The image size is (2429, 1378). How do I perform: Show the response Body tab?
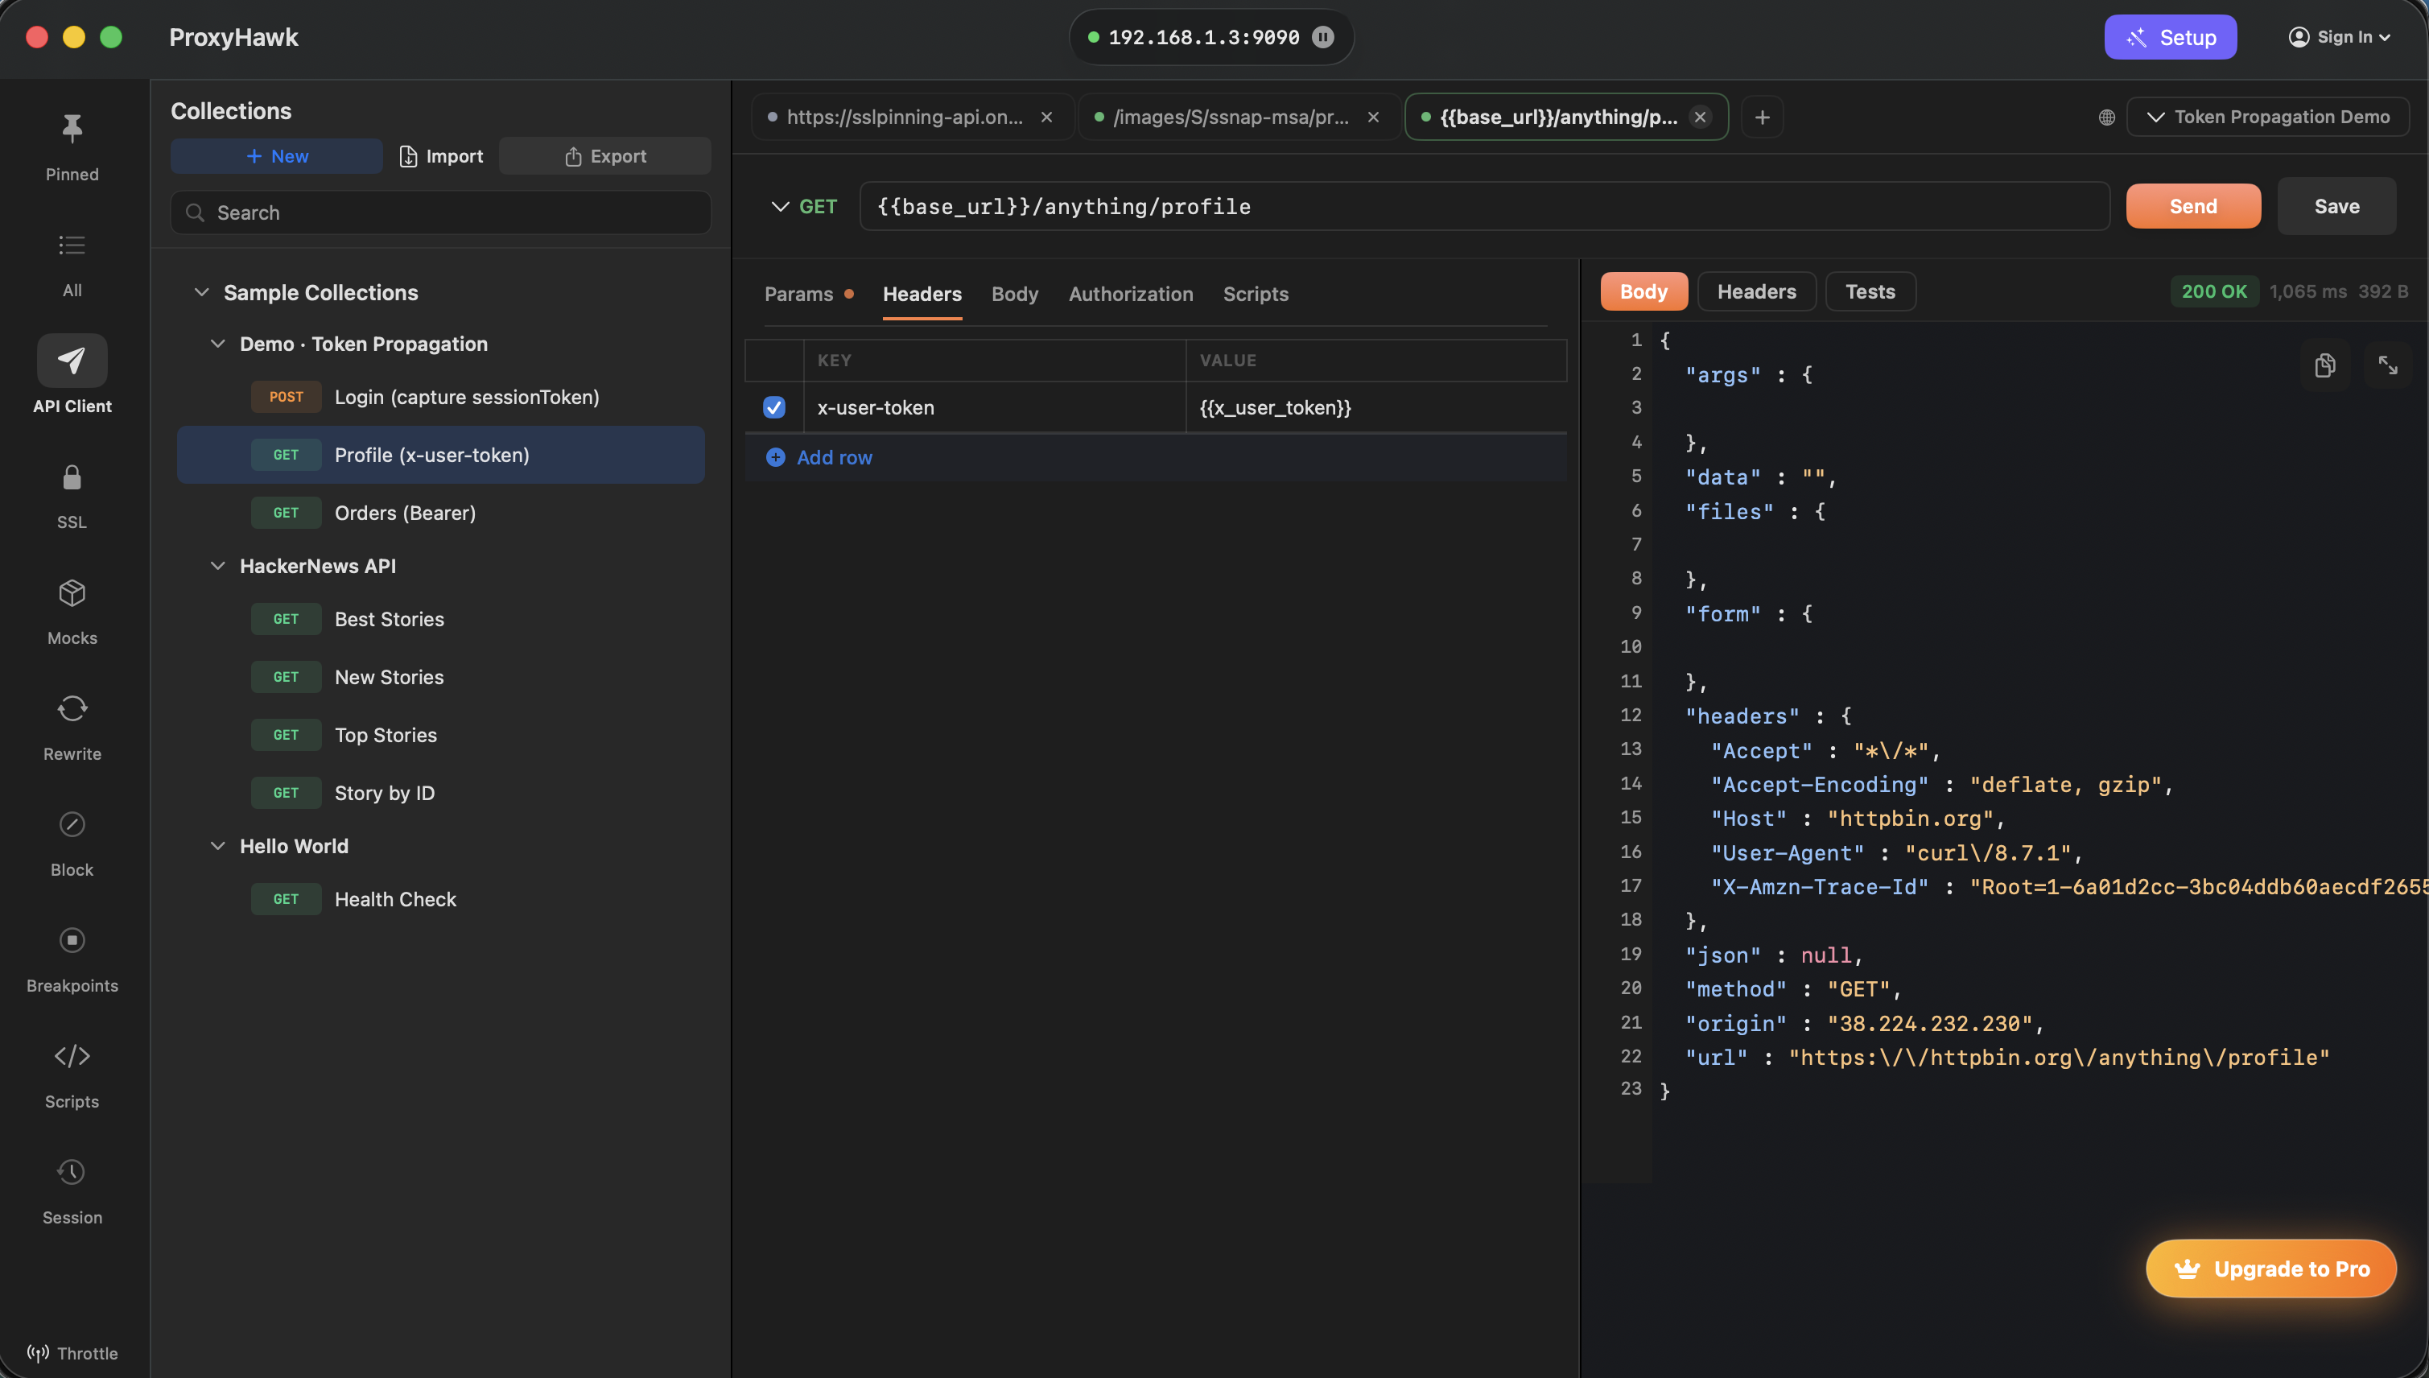click(x=1643, y=291)
